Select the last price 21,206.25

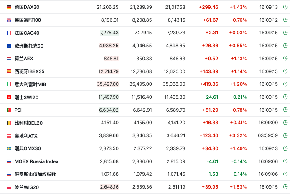[107, 7]
